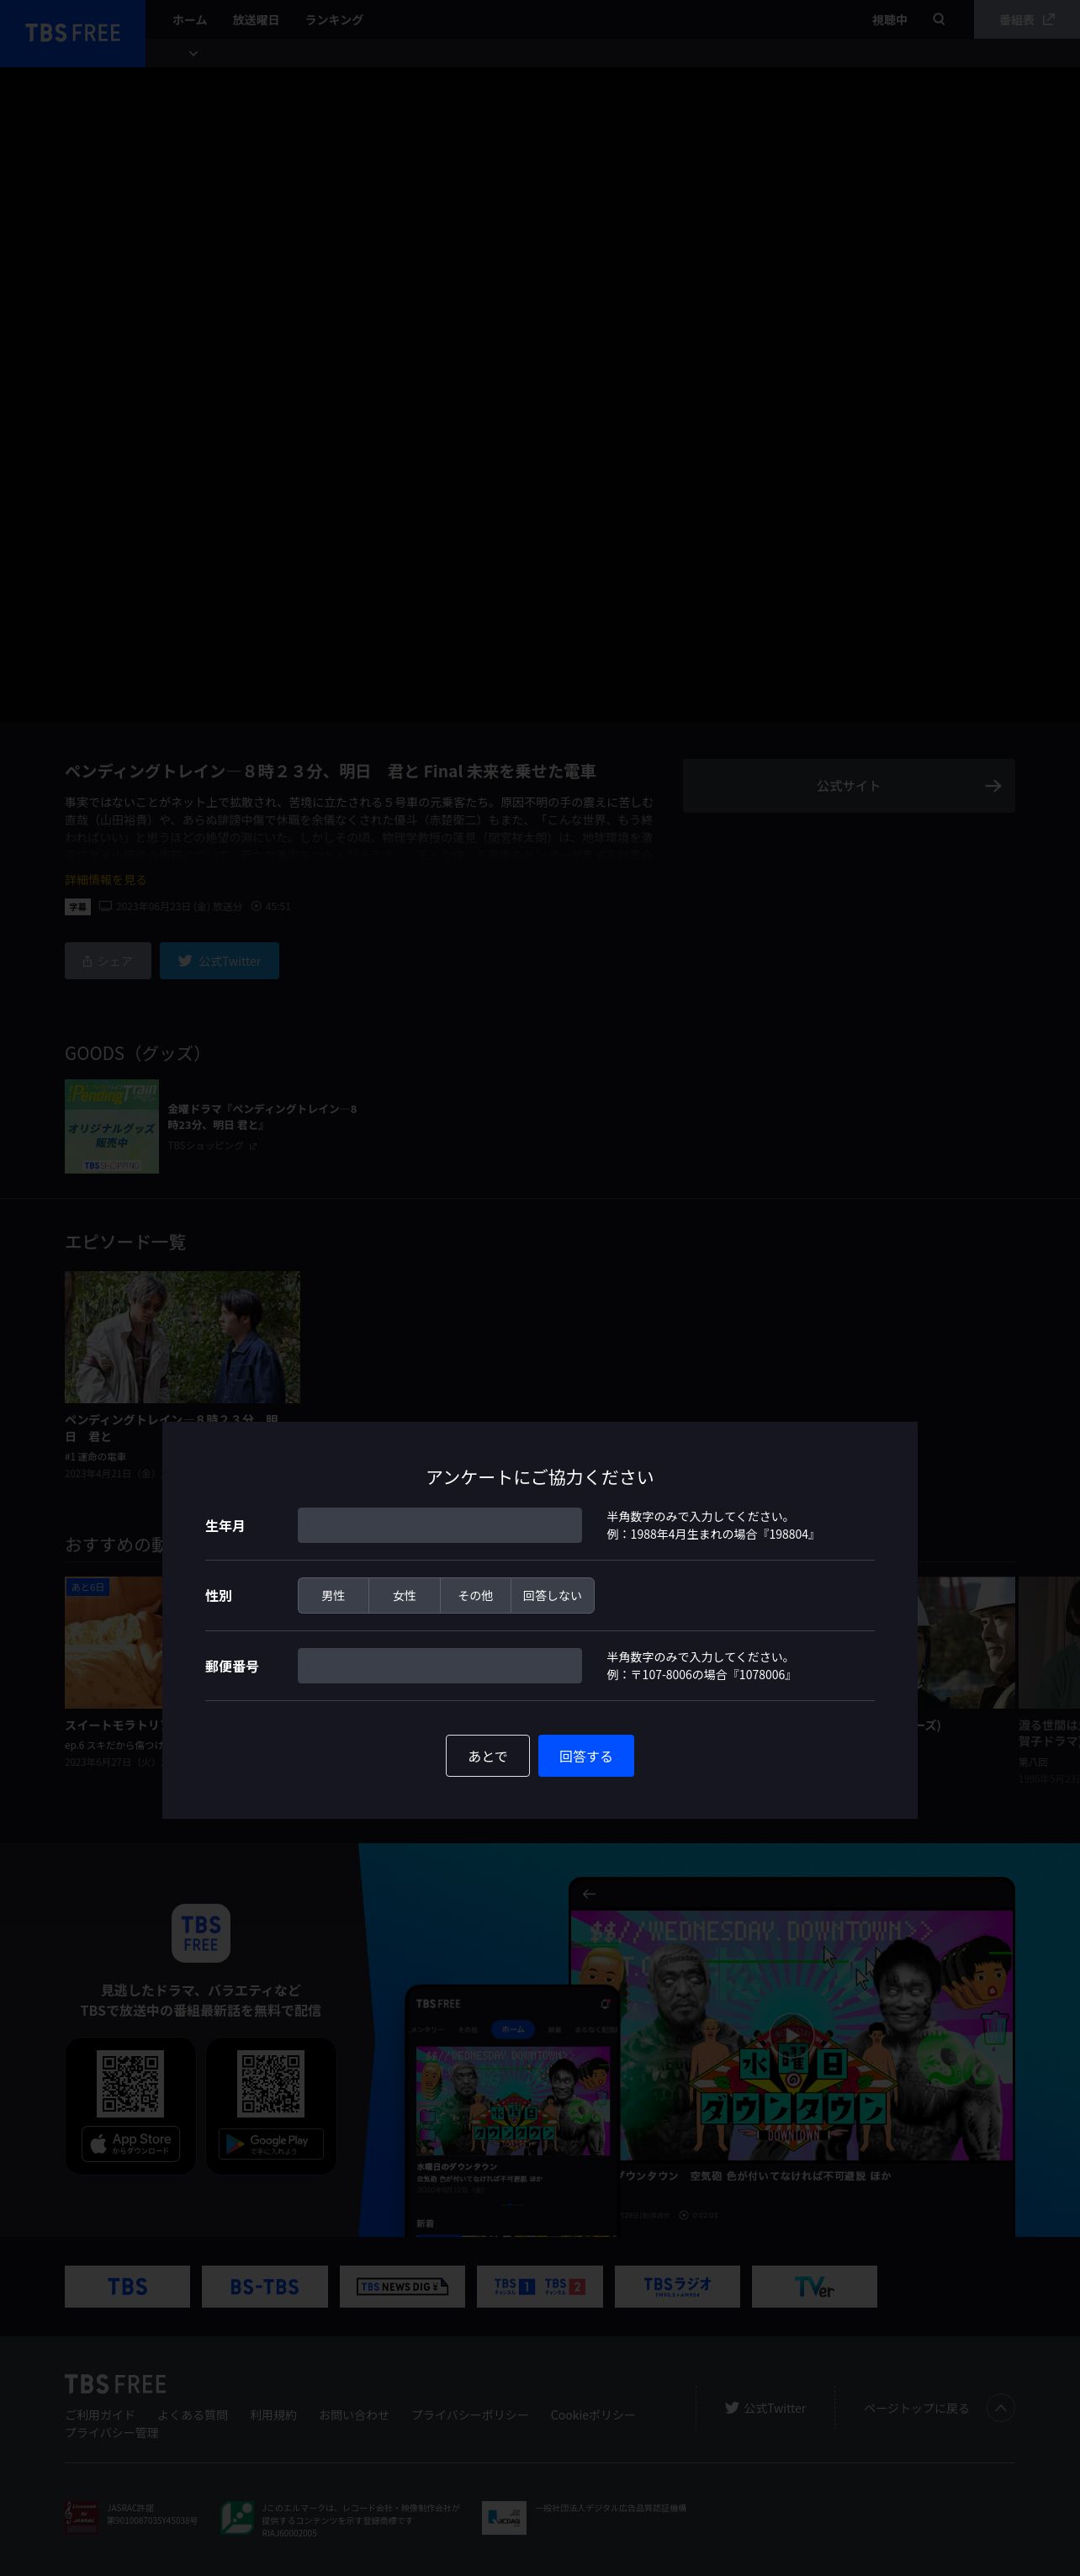Screen dimensions: 1080x2576
Task: Open Cookieポリシー footer link
Action: coord(592,2414)
